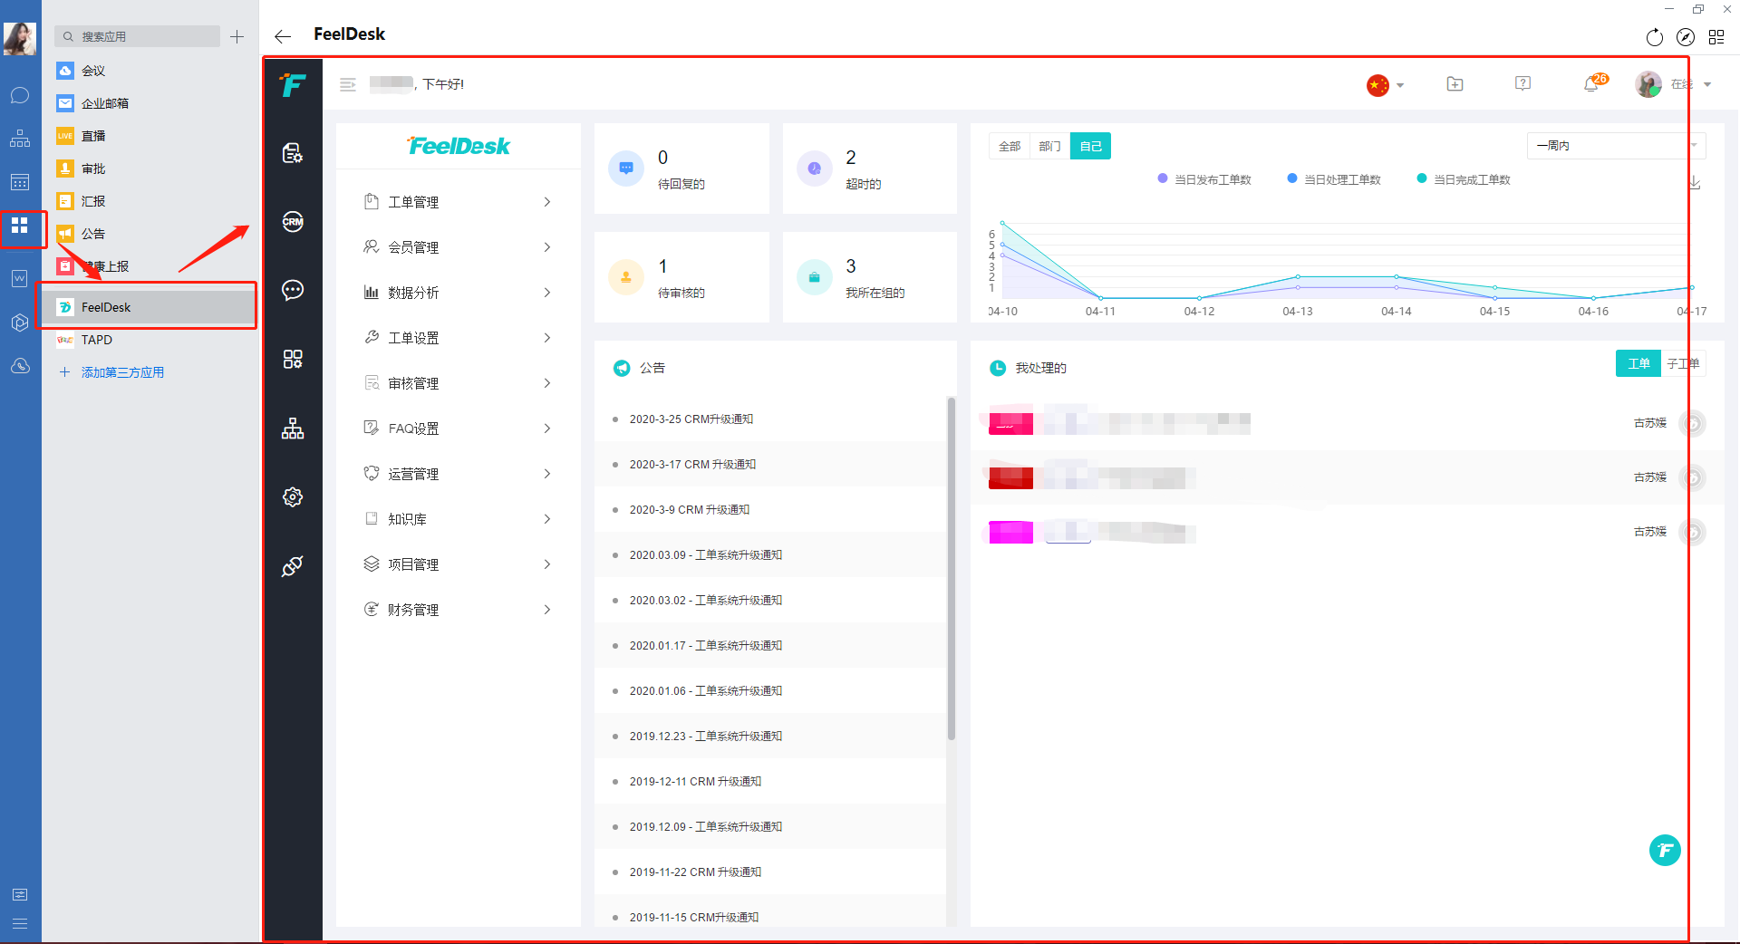Open messages icon in blue sidebar
Screen dimensions: 1740x944
[20, 95]
